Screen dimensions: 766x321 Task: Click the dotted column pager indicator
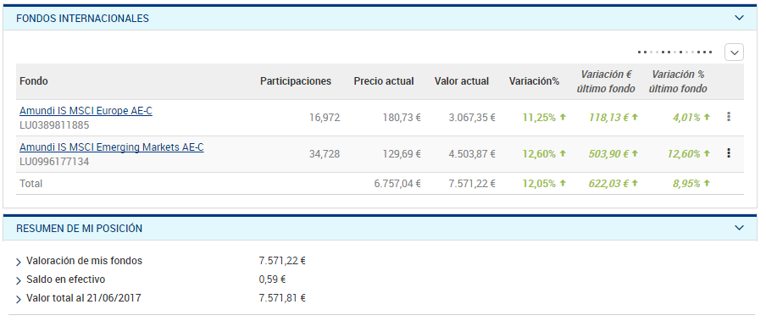(675, 52)
